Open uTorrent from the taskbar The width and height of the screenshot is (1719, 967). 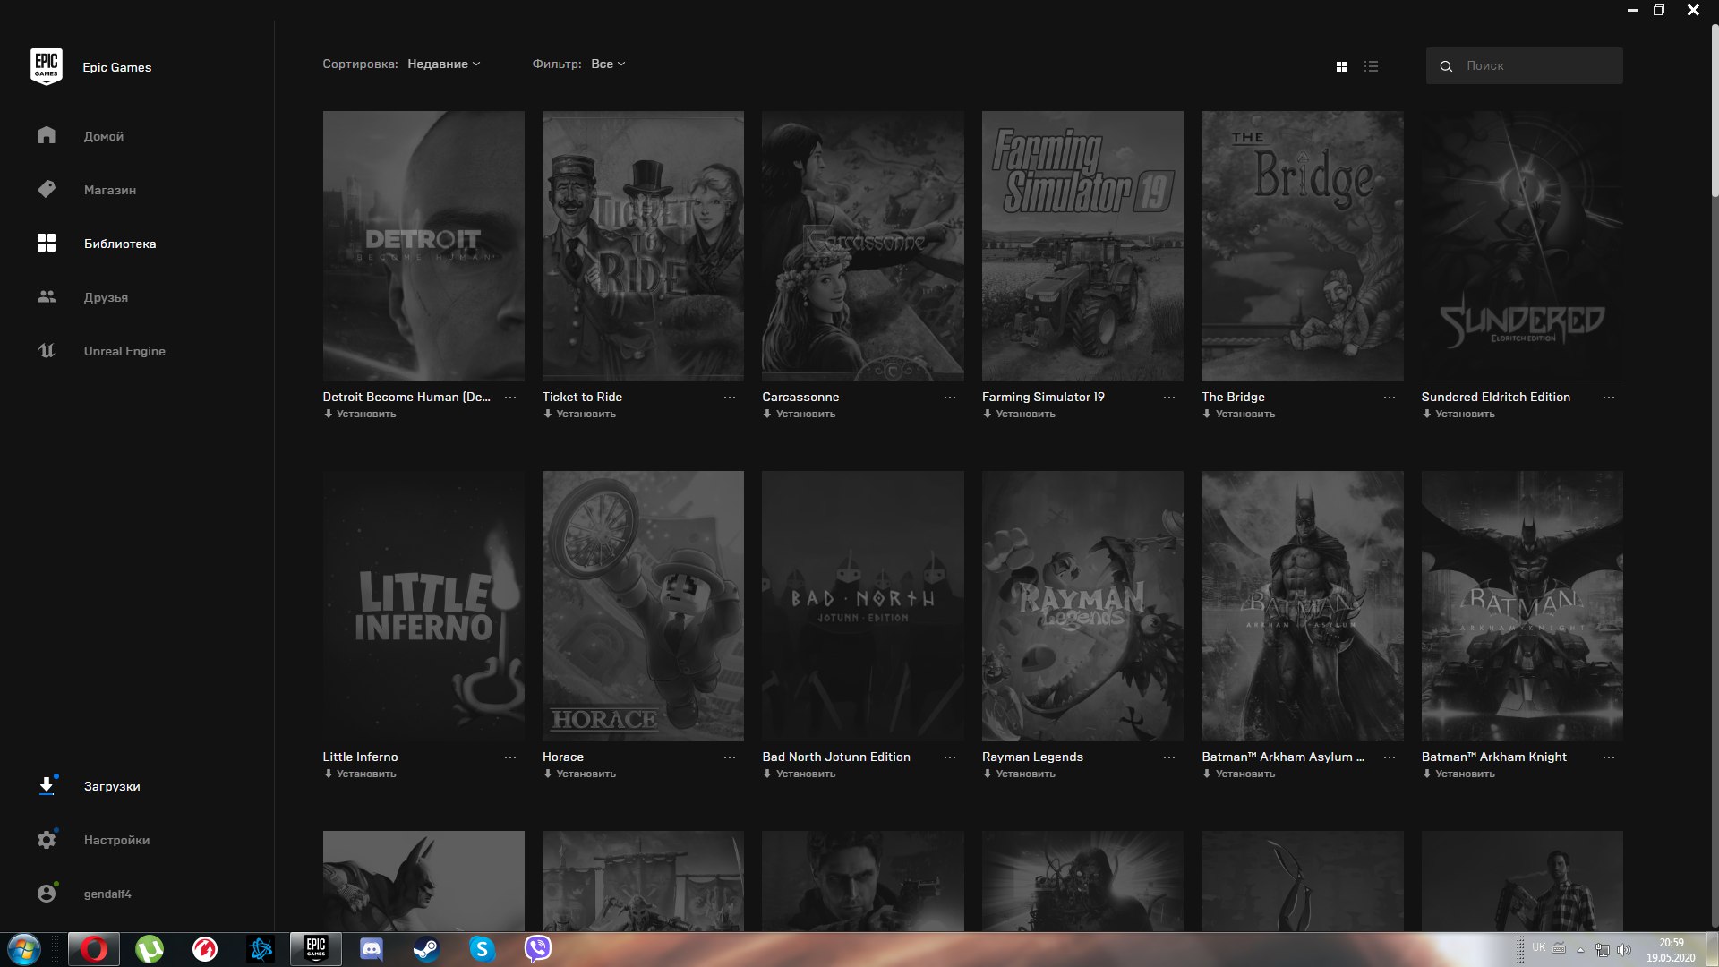(x=150, y=949)
